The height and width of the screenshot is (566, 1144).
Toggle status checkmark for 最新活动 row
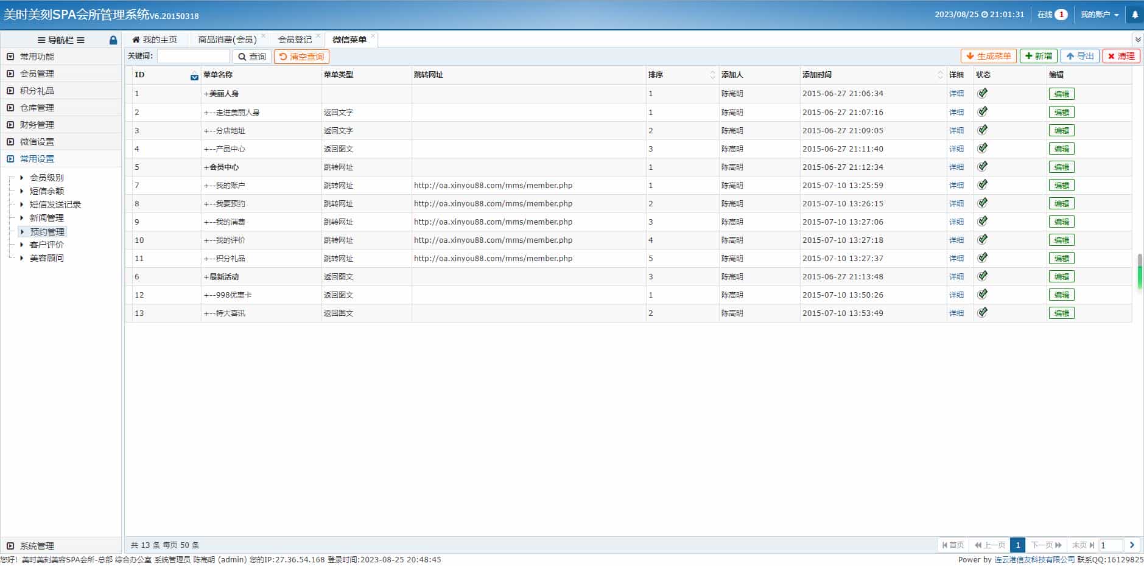pos(982,276)
